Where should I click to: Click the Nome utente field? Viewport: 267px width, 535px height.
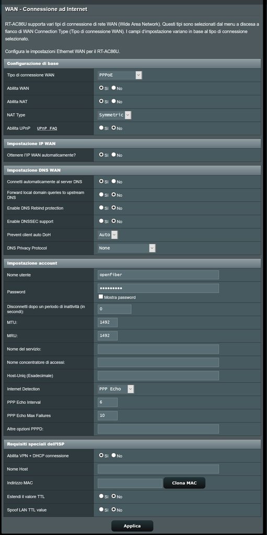(x=158, y=275)
